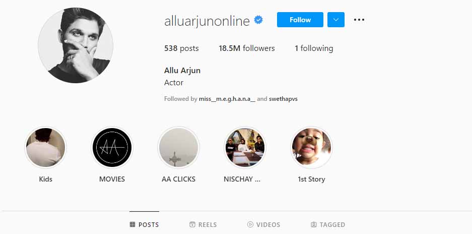The height and width of the screenshot is (234, 472).
Task: Open the 1 following list
Action: point(314,48)
